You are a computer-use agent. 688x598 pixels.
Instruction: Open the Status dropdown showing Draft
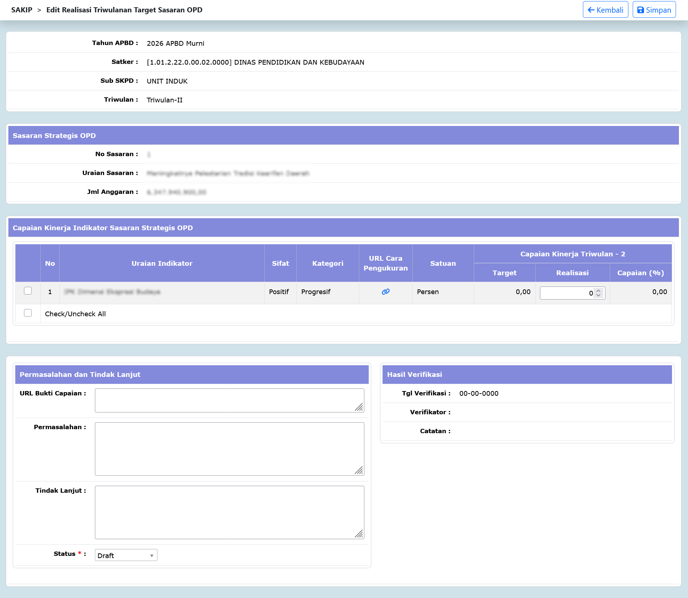tap(126, 555)
